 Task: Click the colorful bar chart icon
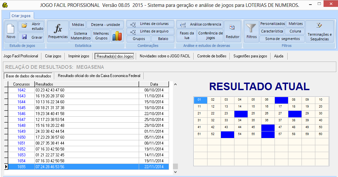117,36
